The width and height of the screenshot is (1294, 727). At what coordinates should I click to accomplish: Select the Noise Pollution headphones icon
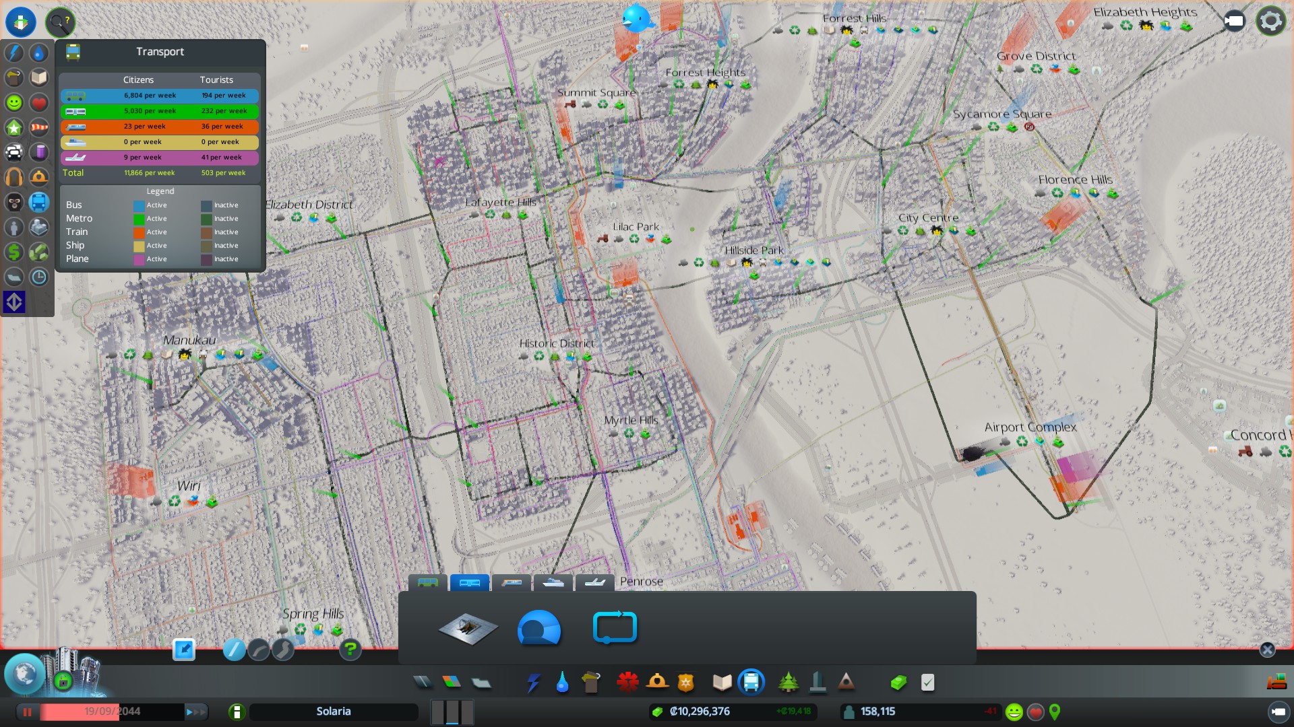[x=14, y=177]
